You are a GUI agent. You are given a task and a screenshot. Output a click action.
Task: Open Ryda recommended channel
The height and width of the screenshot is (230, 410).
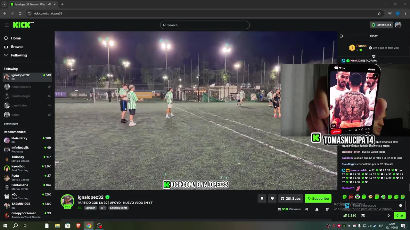(27, 178)
